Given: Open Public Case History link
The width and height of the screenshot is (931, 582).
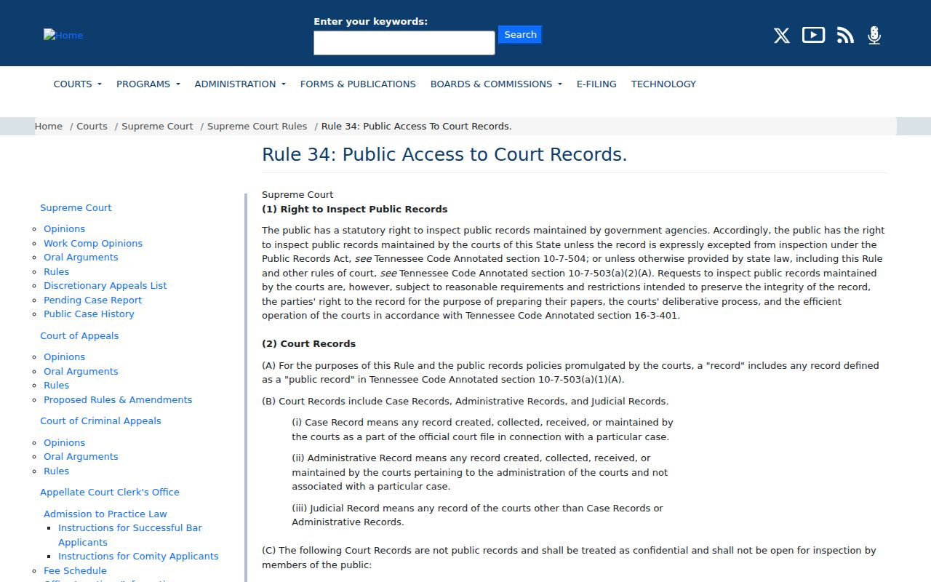Looking at the screenshot, I should pyautogui.click(x=89, y=314).
